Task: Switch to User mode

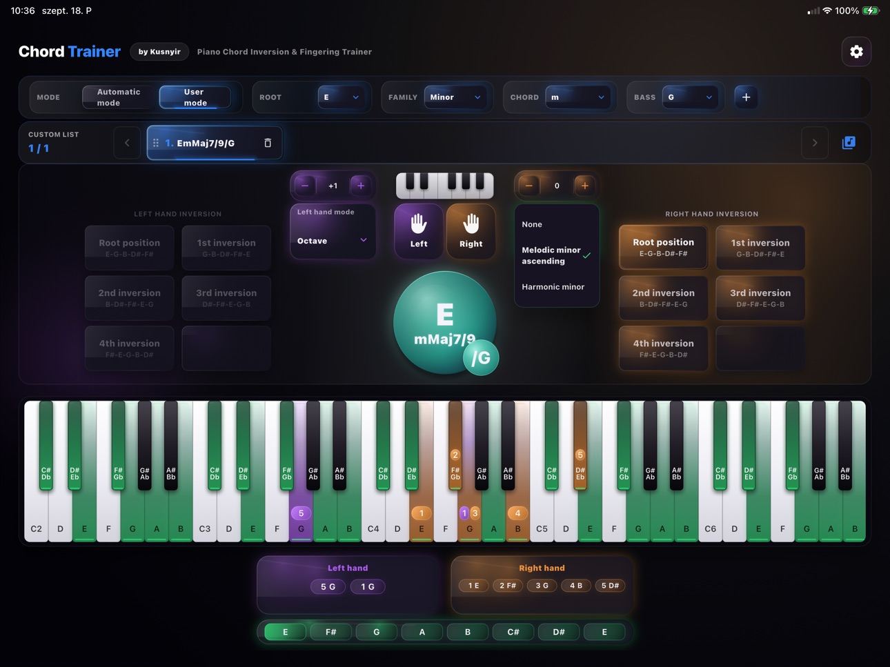Action: coord(195,97)
